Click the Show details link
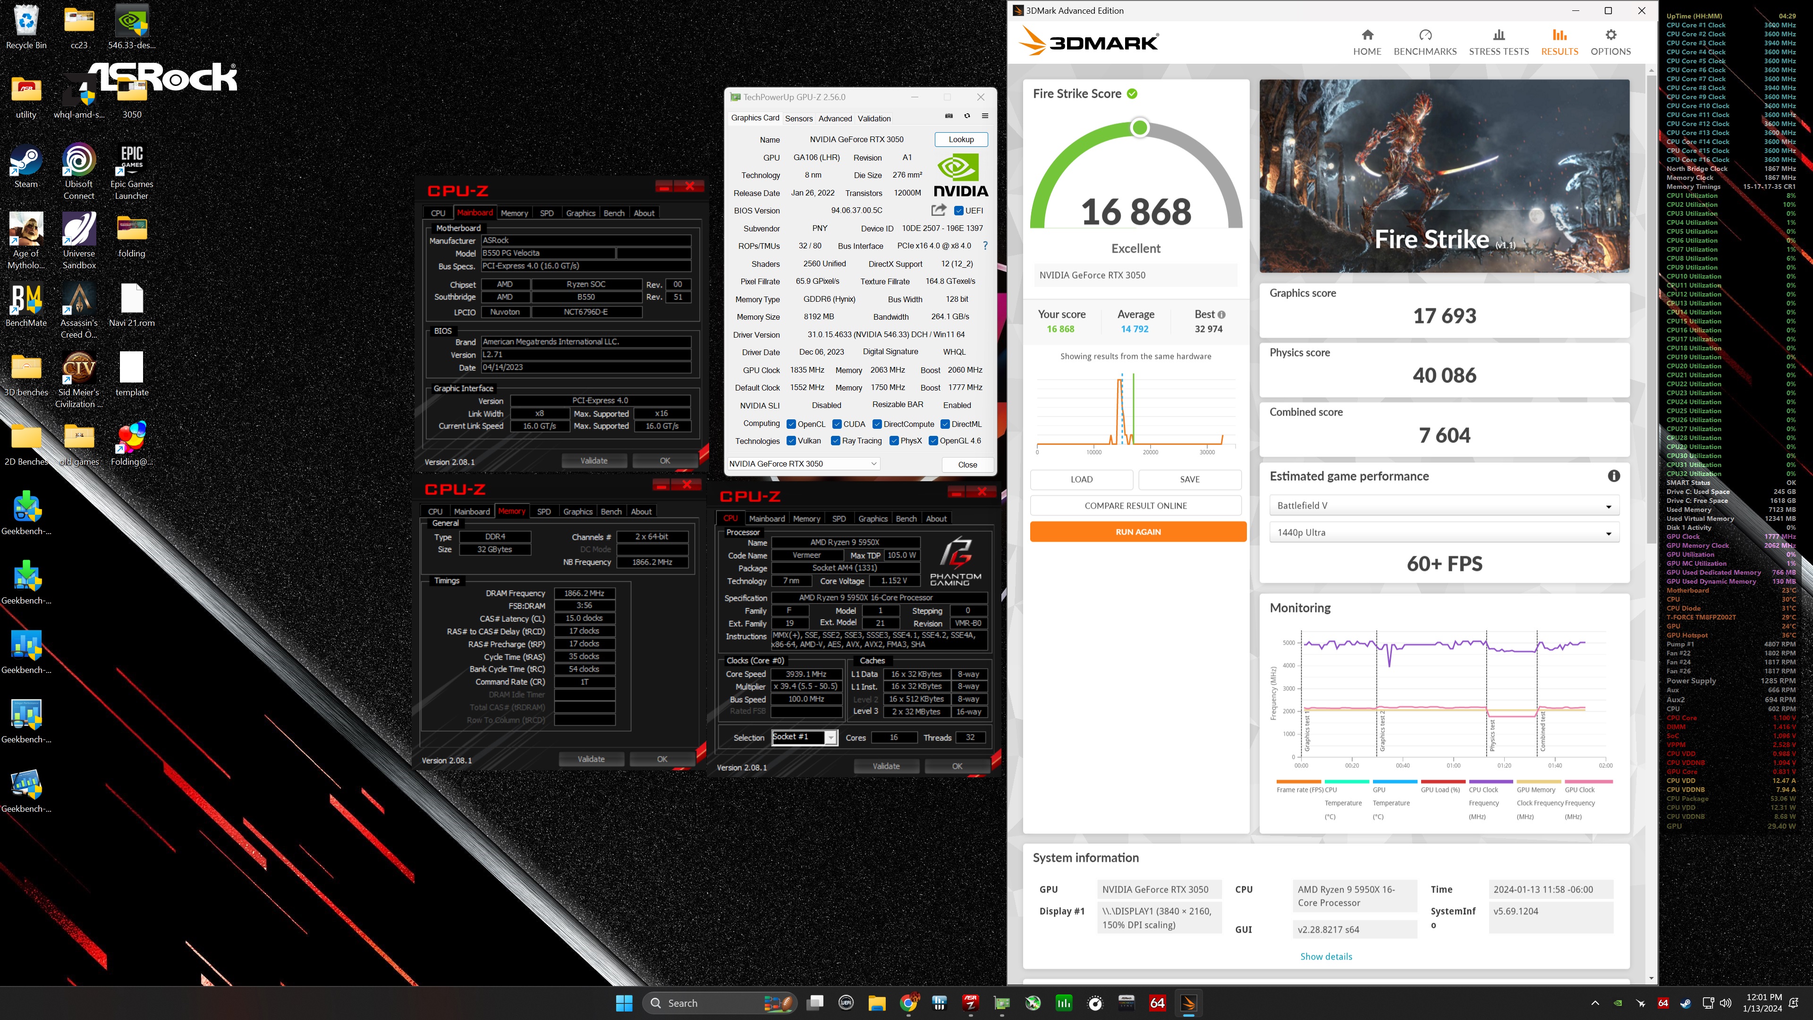Viewport: 1813px width, 1020px height. click(1326, 956)
